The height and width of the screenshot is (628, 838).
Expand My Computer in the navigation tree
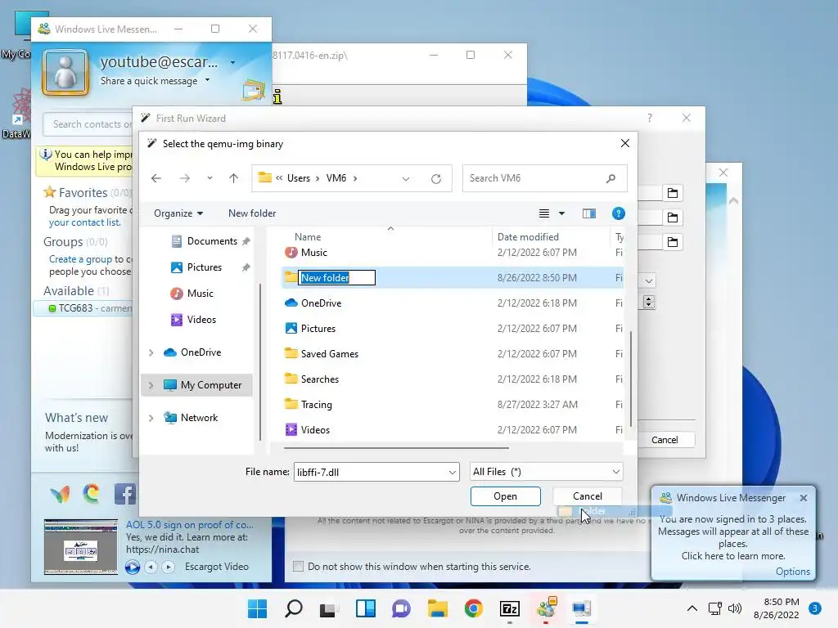click(151, 385)
